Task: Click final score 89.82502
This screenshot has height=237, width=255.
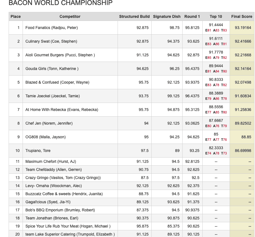Action: coord(243,123)
